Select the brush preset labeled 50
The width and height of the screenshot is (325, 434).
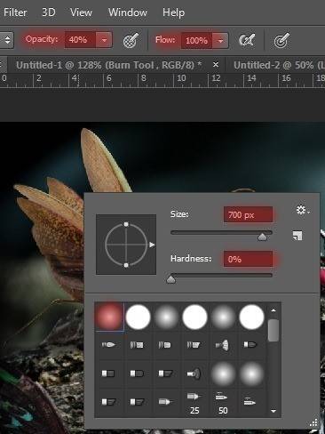click(x=223, y=403)
